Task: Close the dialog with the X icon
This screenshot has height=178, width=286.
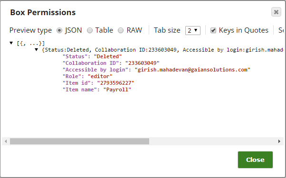Action: (276, 12)
